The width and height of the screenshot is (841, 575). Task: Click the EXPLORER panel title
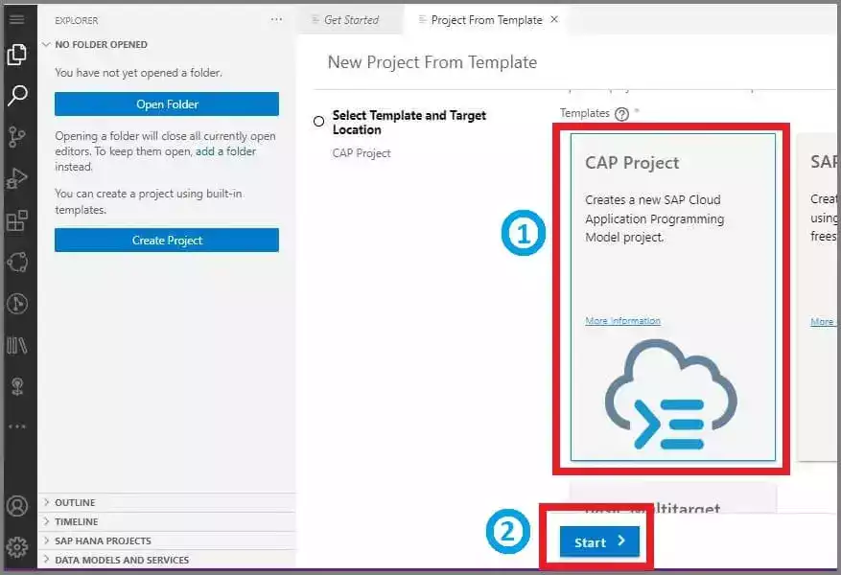[76, 20]
